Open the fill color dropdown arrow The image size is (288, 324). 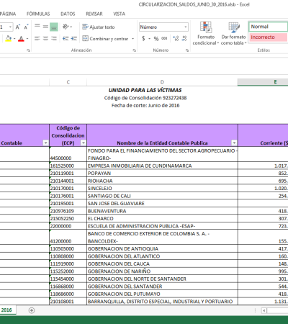pos(14,38)
